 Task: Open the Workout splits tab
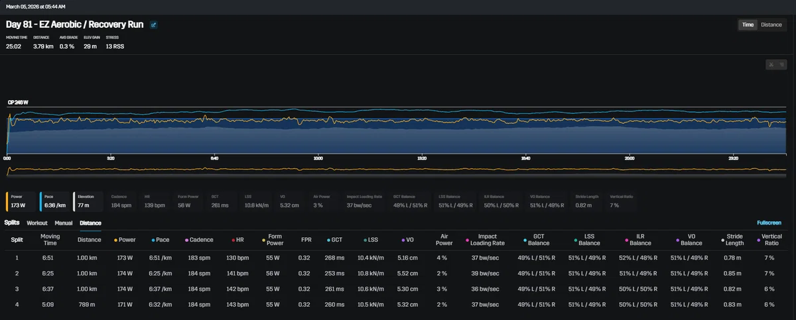[x=37, y=223]
